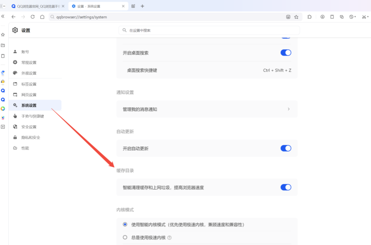Click the 通知设置 section heading

click(125, 92)
